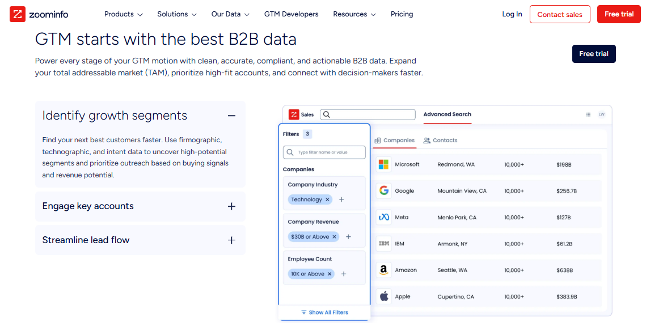Click the Microsoft company name

[x=407, y=164]
